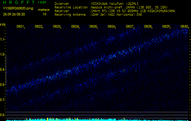This screenshot has height=121, width=191.
Task: Select the 1.0 frequency axis label
Action: [x=3, y=54]
